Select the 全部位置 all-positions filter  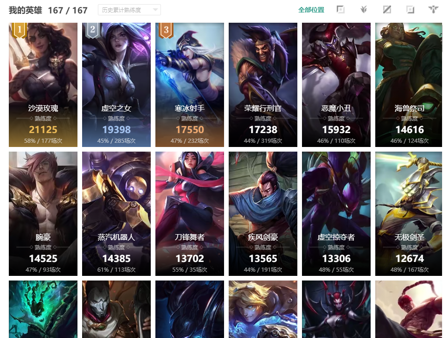tap(311, 10)
